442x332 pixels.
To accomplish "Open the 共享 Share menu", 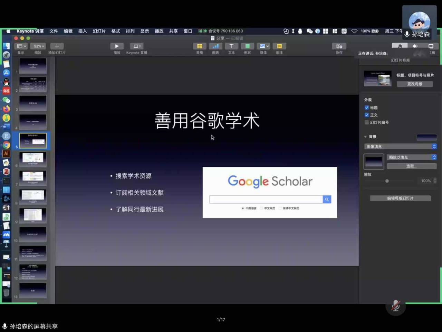I will (173, 31).
